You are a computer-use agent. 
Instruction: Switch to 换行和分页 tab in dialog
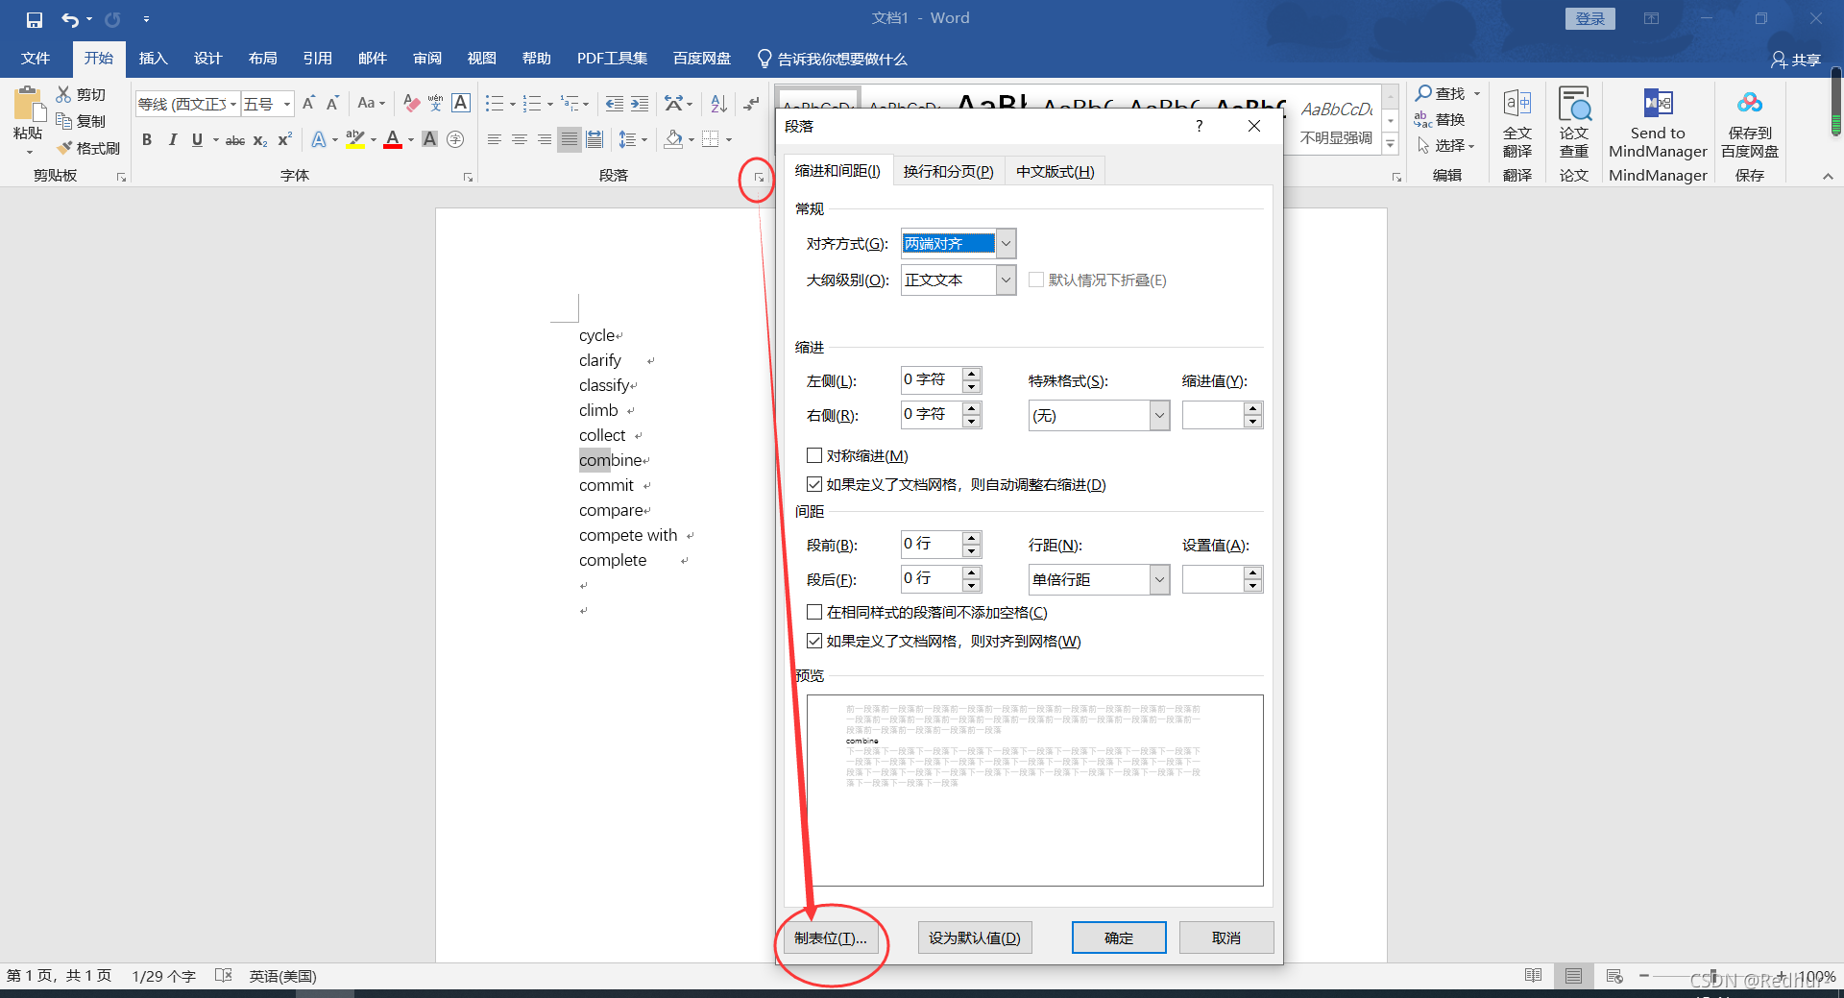(948, 171)
